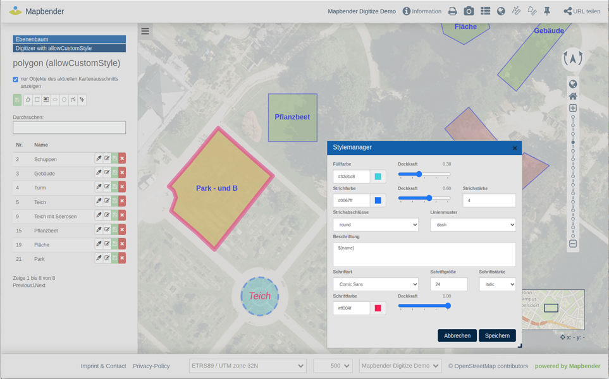Toggle visibility of the Pflanzbeet feature

[114, 229]
